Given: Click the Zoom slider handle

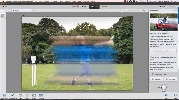Looking at the screenshot, I should point(128,11).
